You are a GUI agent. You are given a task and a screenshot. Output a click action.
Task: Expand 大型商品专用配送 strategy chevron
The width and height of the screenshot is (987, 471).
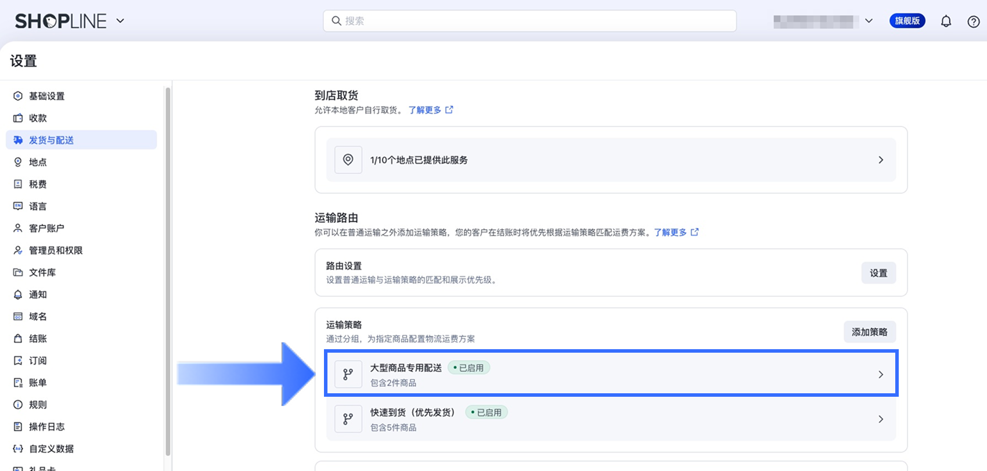pos(881,375)
